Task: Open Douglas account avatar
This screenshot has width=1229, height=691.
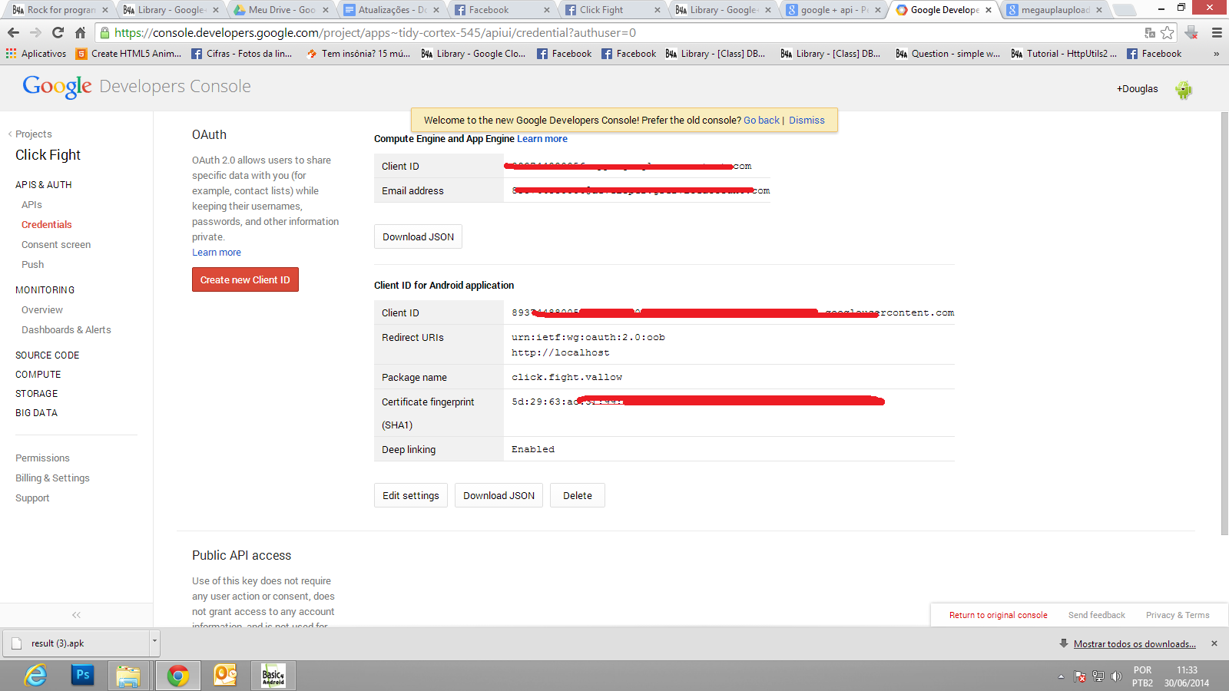Action: point(1184,90)
